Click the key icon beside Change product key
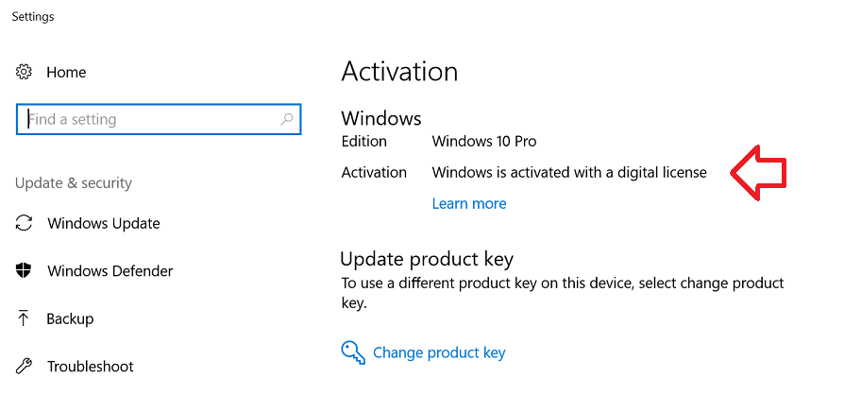This screenshot has width=844, height=395. coord(354,352)
